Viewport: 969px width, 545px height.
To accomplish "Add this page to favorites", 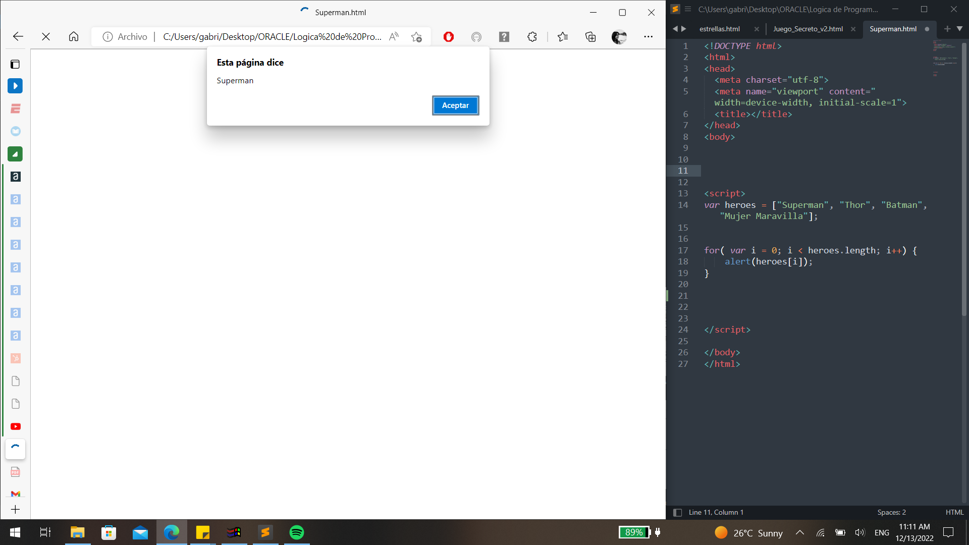I will pos(416,37).
